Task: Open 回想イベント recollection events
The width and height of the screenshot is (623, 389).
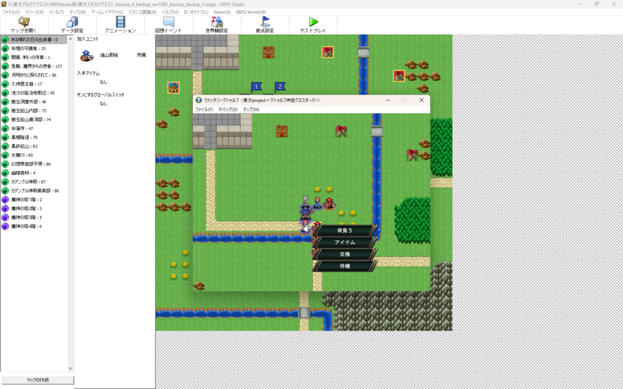Action: click(169, 25)
